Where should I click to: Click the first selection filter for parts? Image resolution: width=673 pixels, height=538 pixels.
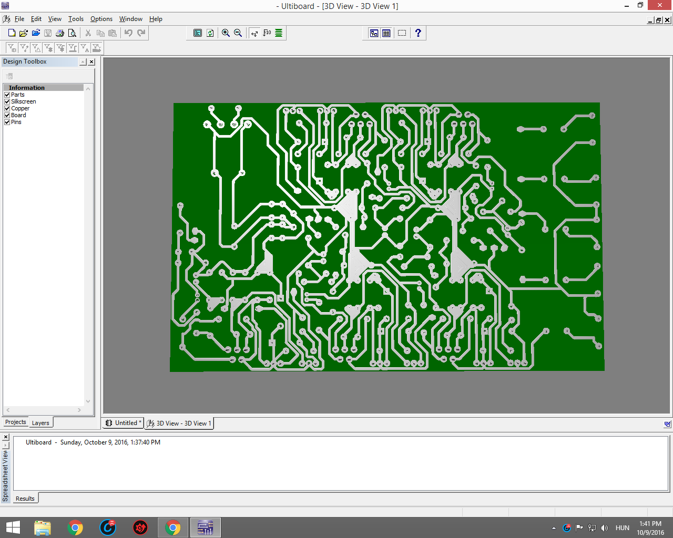pos(12,48)
